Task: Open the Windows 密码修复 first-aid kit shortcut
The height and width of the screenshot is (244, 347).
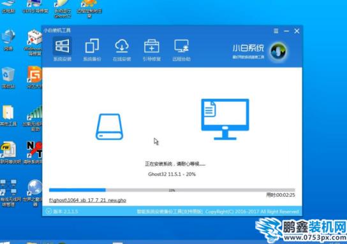Action: (x=34, y=43)
